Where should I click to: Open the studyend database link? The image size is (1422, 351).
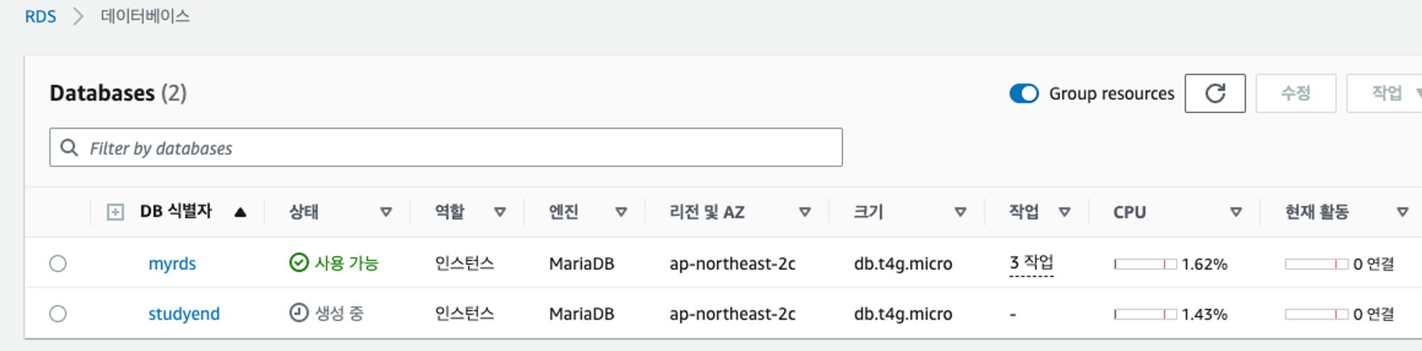pos(184,313)
